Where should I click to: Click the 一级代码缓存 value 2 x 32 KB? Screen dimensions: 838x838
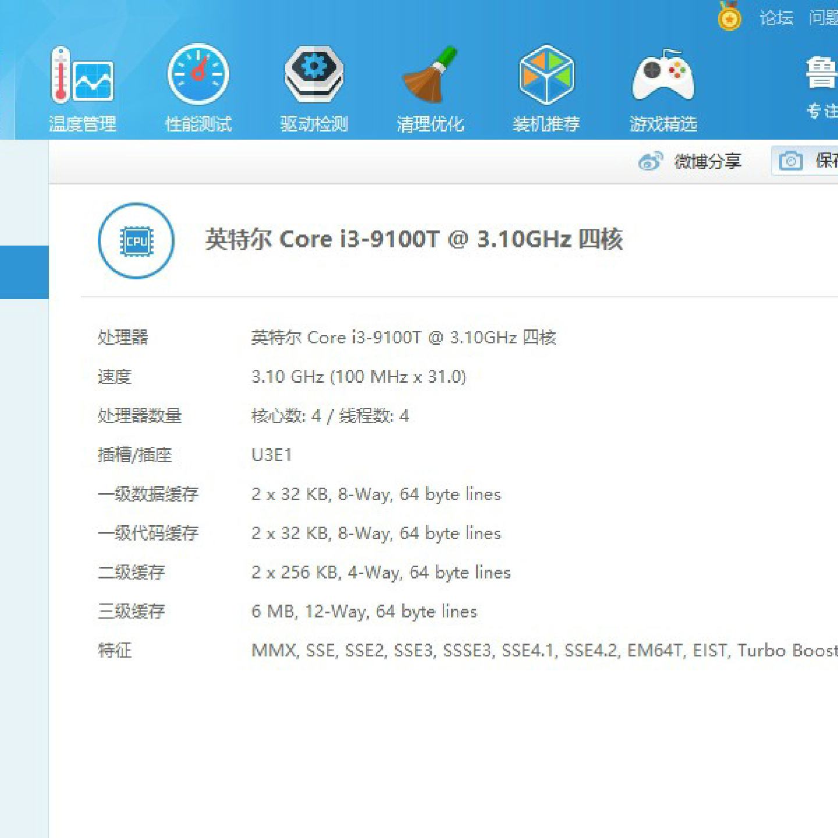(x=376, y=533)
